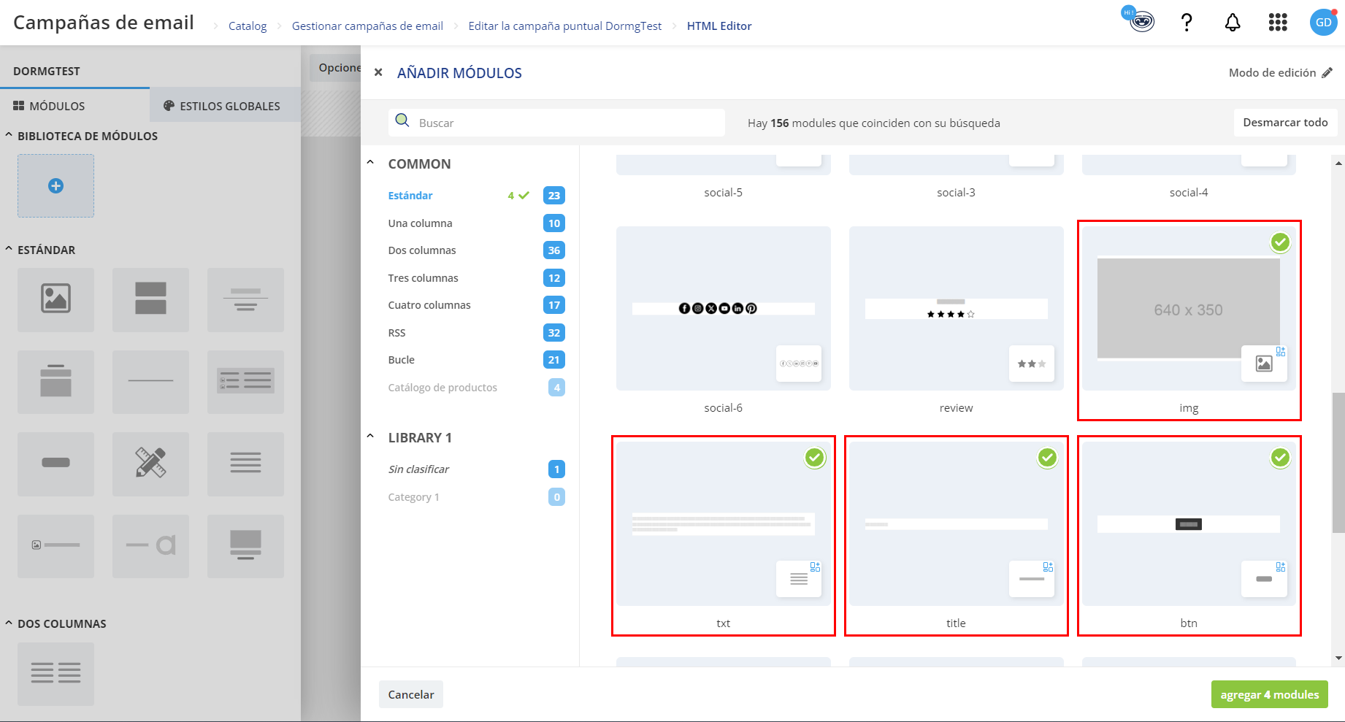The image size is (1345, 722).
Task: Click the modules list scrollbar thumb
Action: [1338, 463]
